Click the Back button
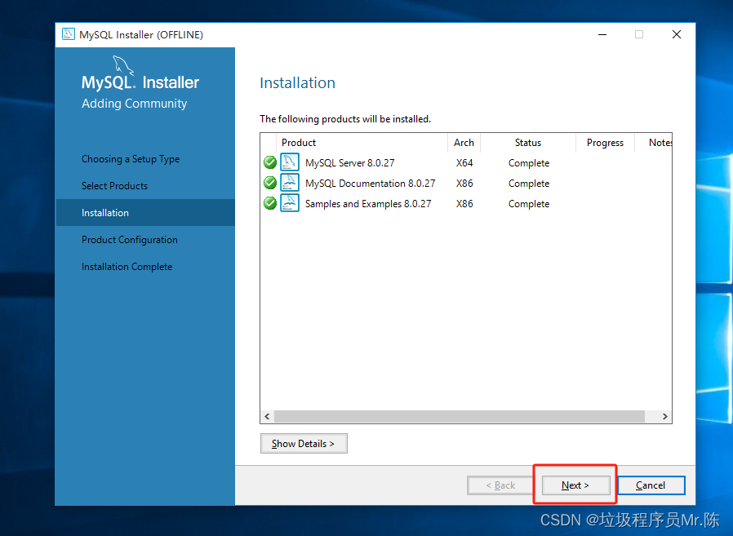733x536 pixels. [500, 485]
